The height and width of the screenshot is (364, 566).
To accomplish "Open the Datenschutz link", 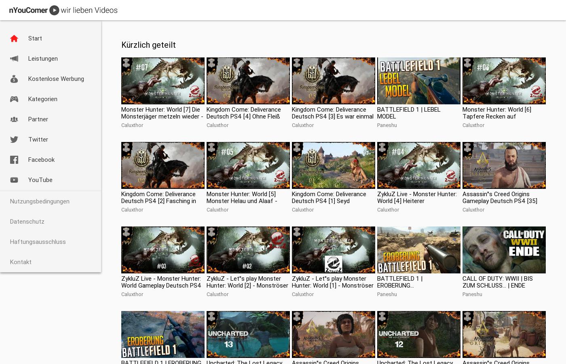I will pos(27,222).
